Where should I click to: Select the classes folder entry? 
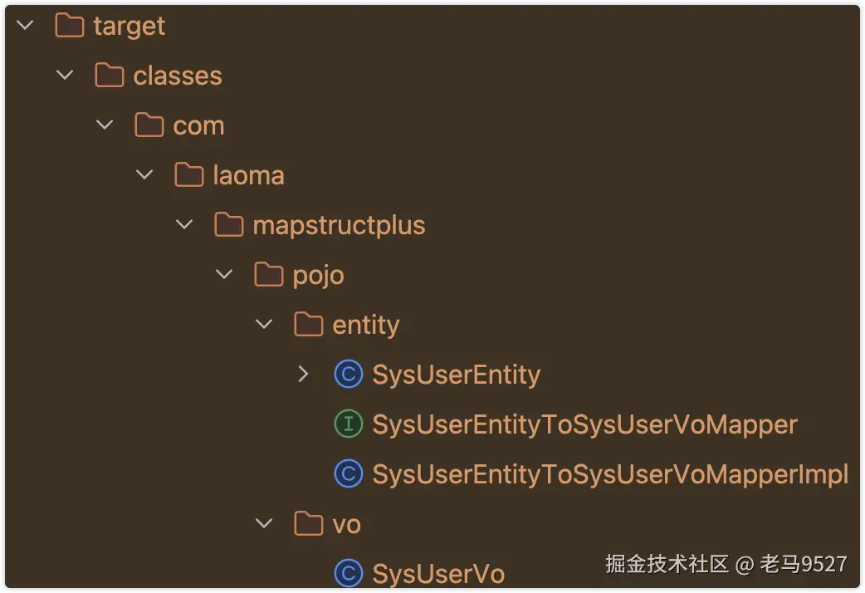point(177,75)
